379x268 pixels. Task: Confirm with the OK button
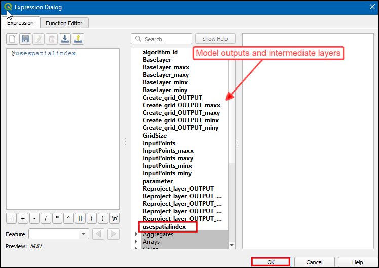click(271, 262)
